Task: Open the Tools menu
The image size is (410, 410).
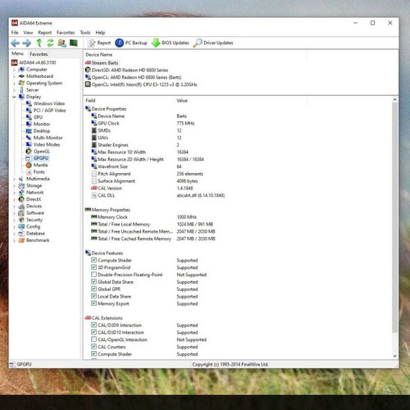Action: tap(85, 33)
